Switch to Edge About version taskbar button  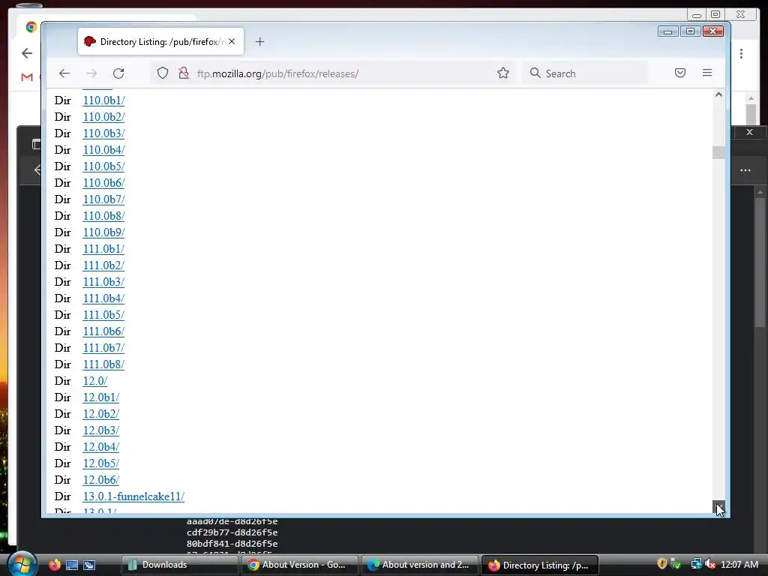(x=419, y=565)
